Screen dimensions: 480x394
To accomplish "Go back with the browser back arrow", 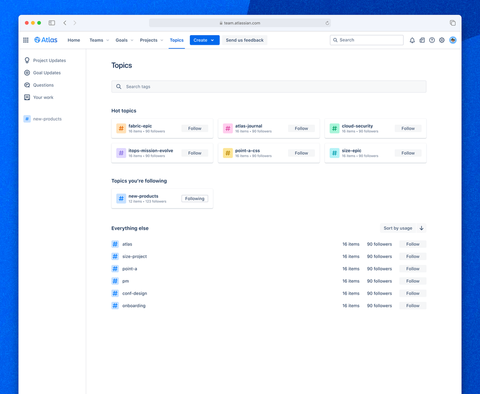I will pos(65,23).
